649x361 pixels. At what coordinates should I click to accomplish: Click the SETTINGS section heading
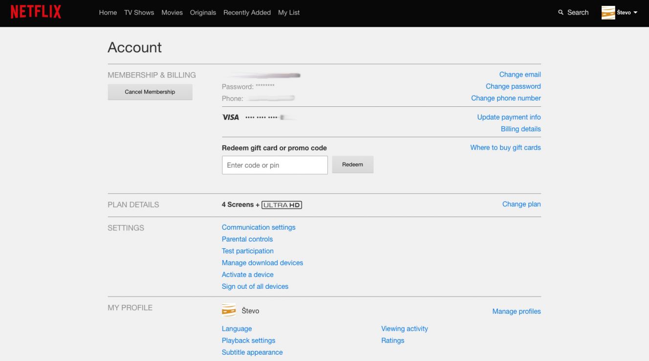click(126, 228)
